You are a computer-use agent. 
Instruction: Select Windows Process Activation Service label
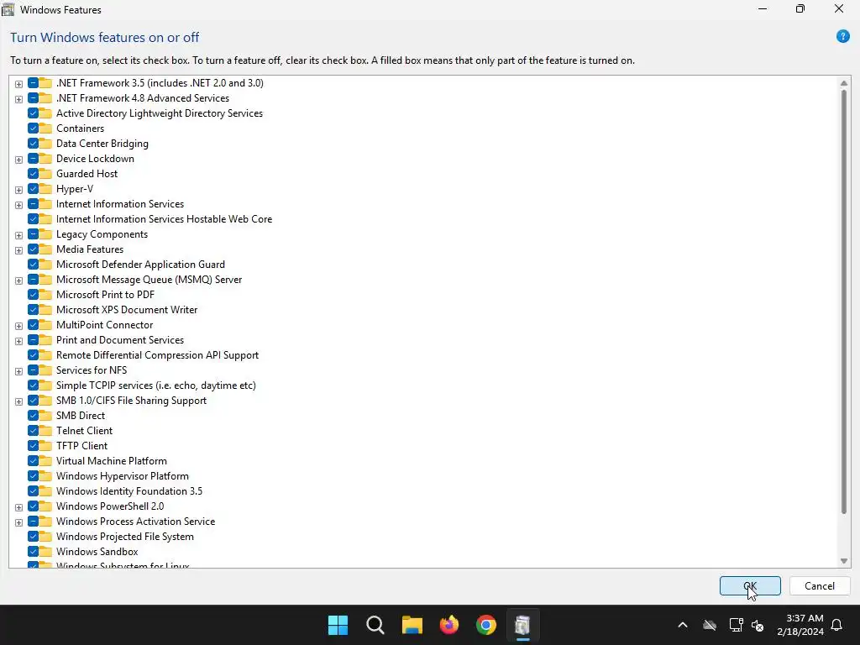(x=135, y=522)
